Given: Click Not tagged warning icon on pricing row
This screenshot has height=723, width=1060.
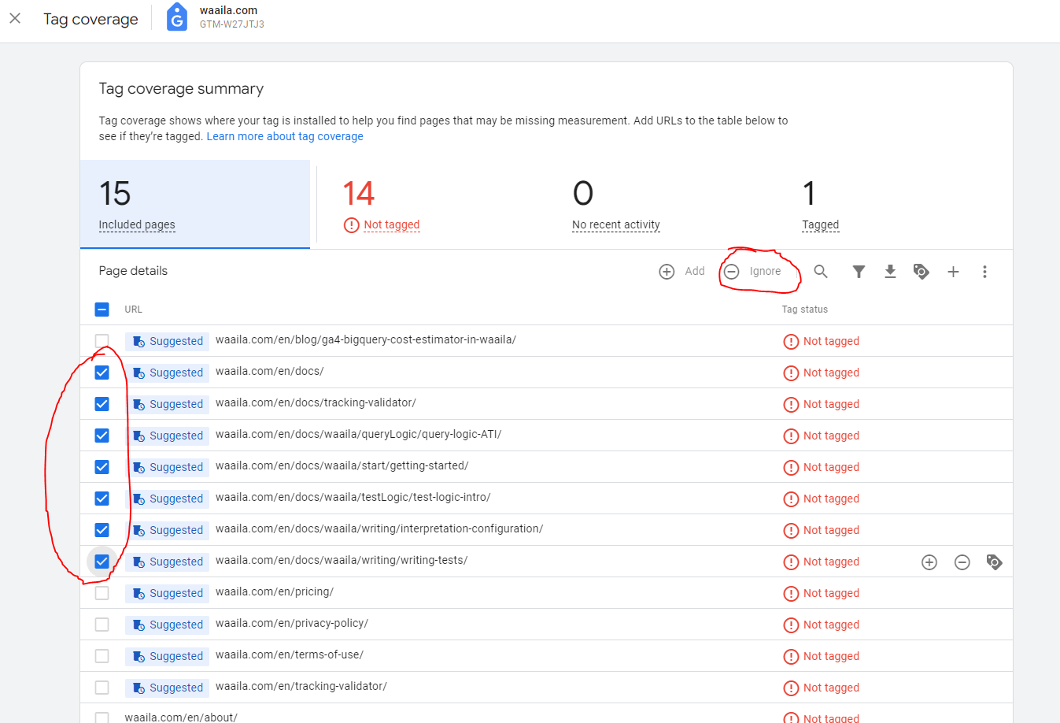Looking at the screenshot, I should 791,594.
